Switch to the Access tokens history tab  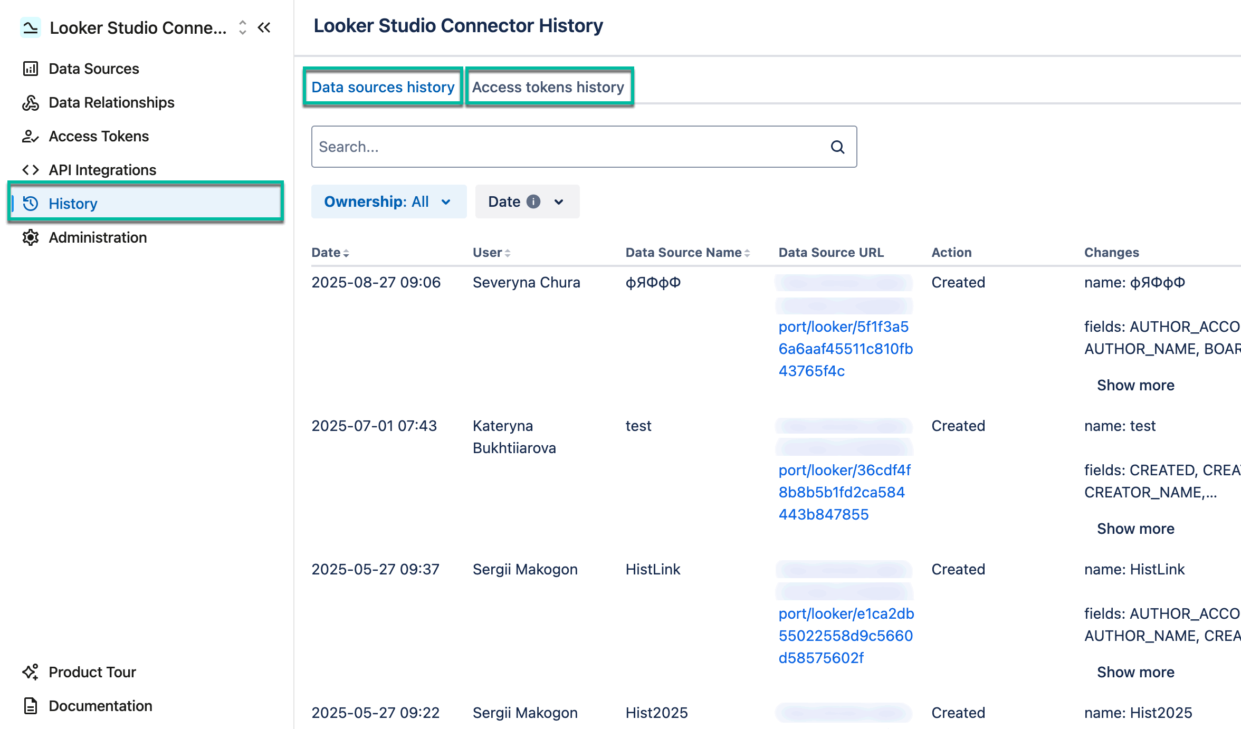[x=548, y=87]
